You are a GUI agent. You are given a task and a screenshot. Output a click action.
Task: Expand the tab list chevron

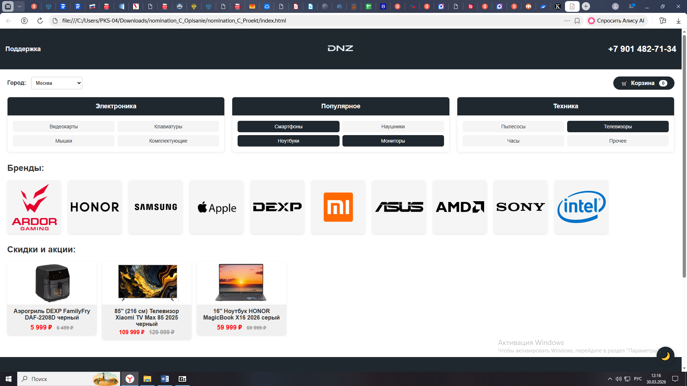point(19,6)
